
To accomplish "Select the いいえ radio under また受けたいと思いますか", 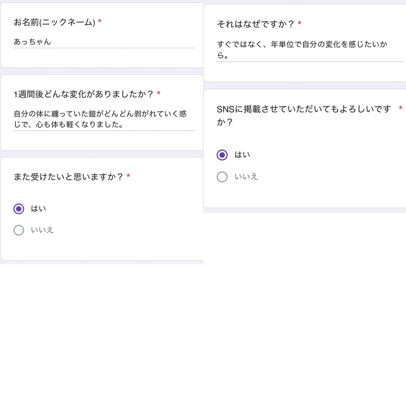I will point(19,230).
